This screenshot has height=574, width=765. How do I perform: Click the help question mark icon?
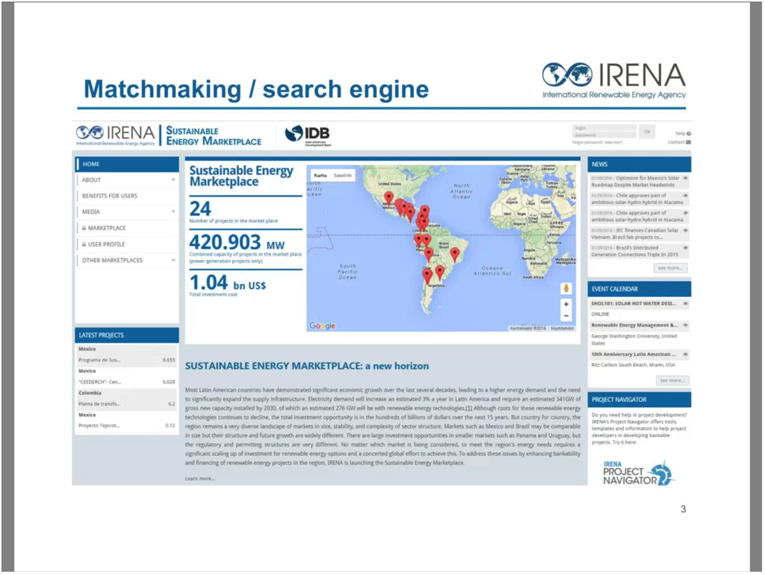[x=689, y=134]
